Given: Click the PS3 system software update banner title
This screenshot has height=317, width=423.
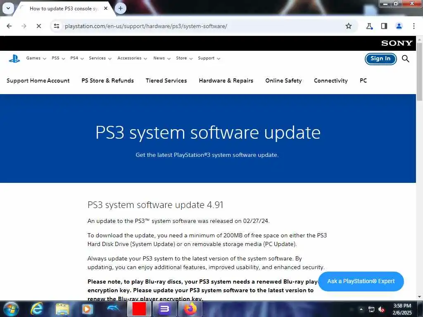Looking at the screenshot, I should coord(208,132).
